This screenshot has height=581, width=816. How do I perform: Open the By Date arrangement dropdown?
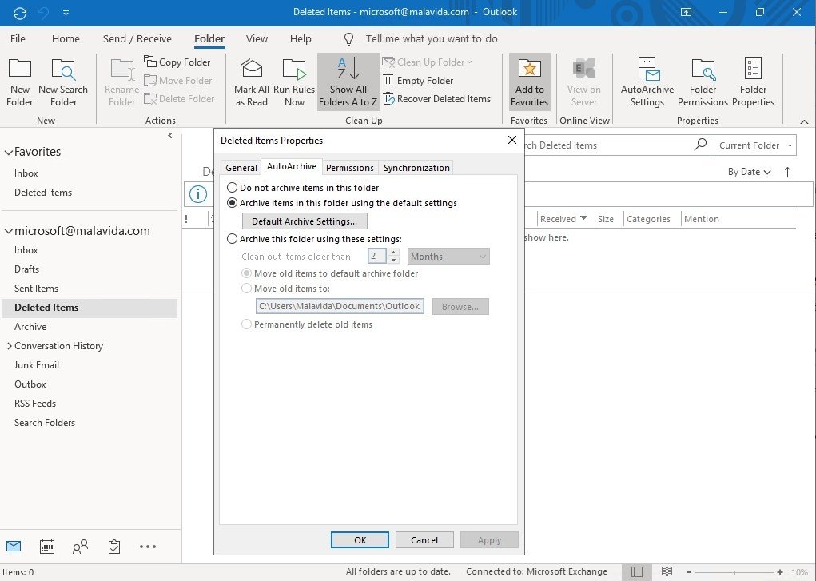(x=749, y=172)
